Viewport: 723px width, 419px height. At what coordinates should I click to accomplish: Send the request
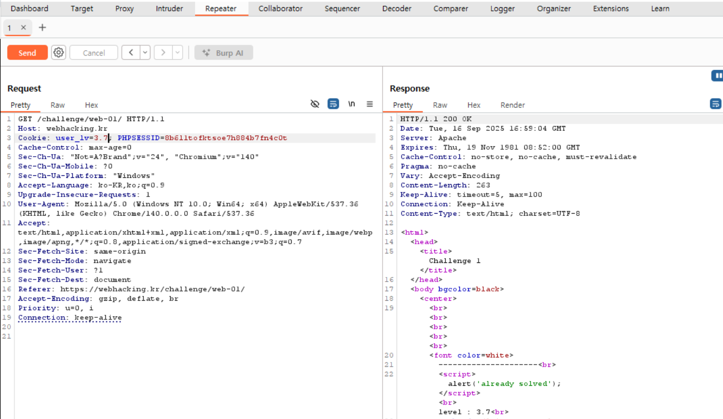click(x=28, y=52)
